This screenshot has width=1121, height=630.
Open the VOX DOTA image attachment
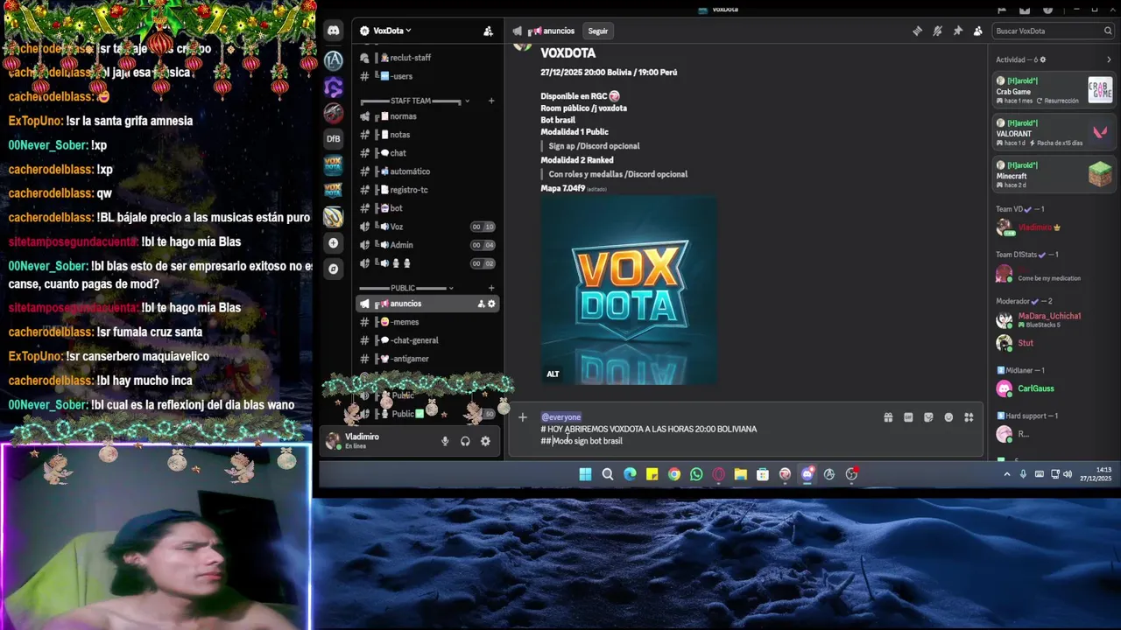629,290
